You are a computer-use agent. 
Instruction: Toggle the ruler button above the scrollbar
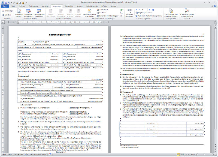(216, 22)
